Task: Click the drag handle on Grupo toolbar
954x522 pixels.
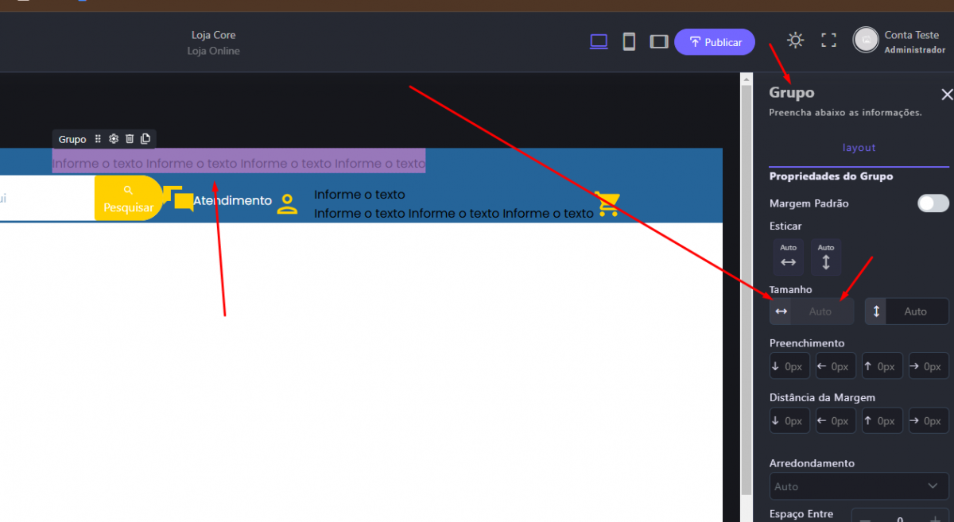Action: pyautogui.click(x=98, y=139)
